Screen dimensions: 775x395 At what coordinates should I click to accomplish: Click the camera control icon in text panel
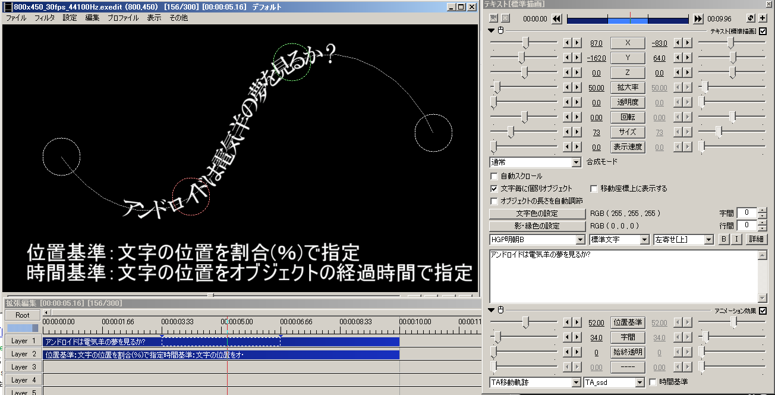[494, 18]
